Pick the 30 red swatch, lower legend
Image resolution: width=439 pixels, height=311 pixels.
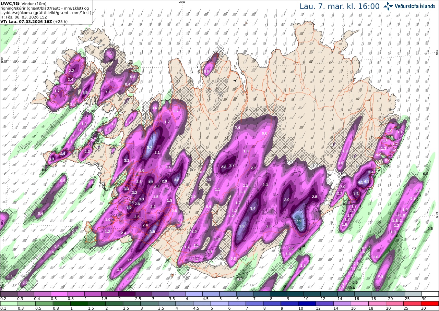(x=430, y=303)
